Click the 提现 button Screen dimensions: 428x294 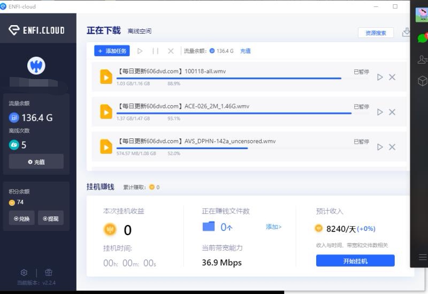pos(51,219)
